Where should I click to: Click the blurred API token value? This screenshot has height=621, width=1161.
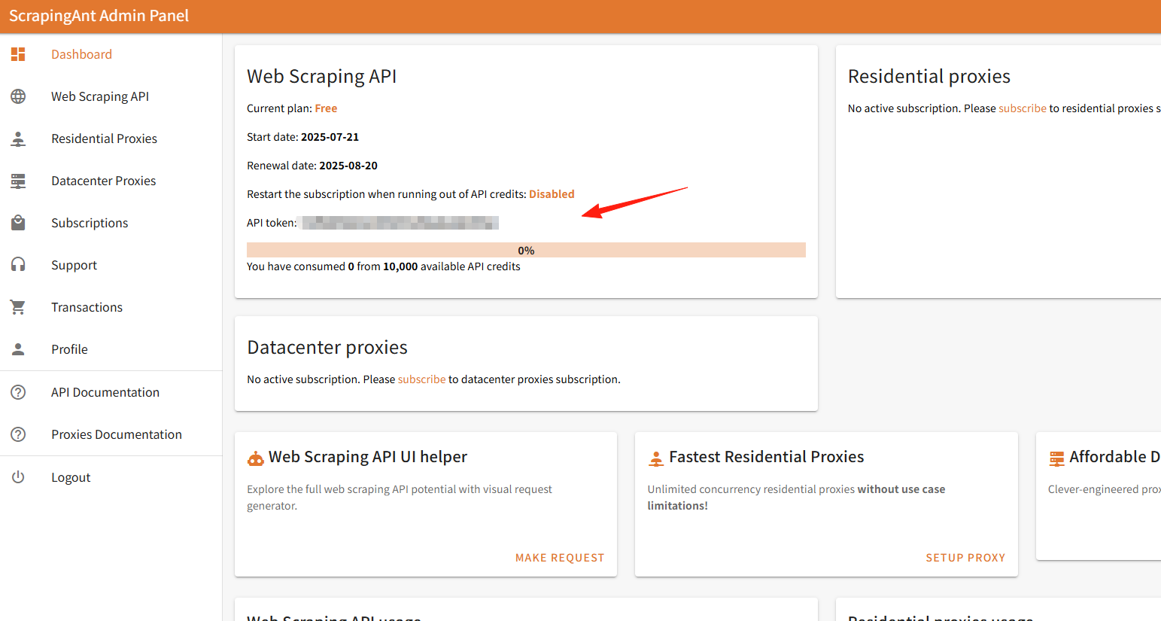(x=400, y=223)
